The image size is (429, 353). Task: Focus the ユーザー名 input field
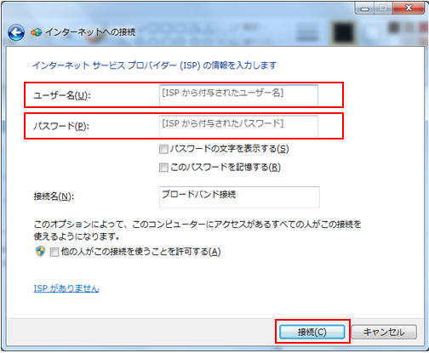click(x=238, y=95)
